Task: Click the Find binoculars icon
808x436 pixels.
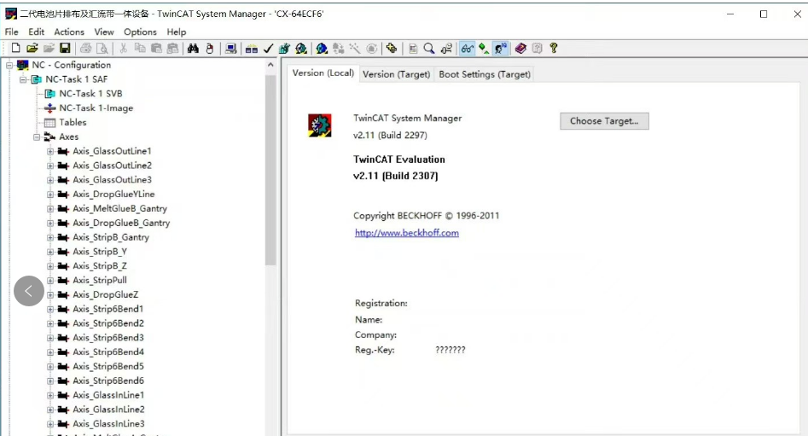Action: 193,49
